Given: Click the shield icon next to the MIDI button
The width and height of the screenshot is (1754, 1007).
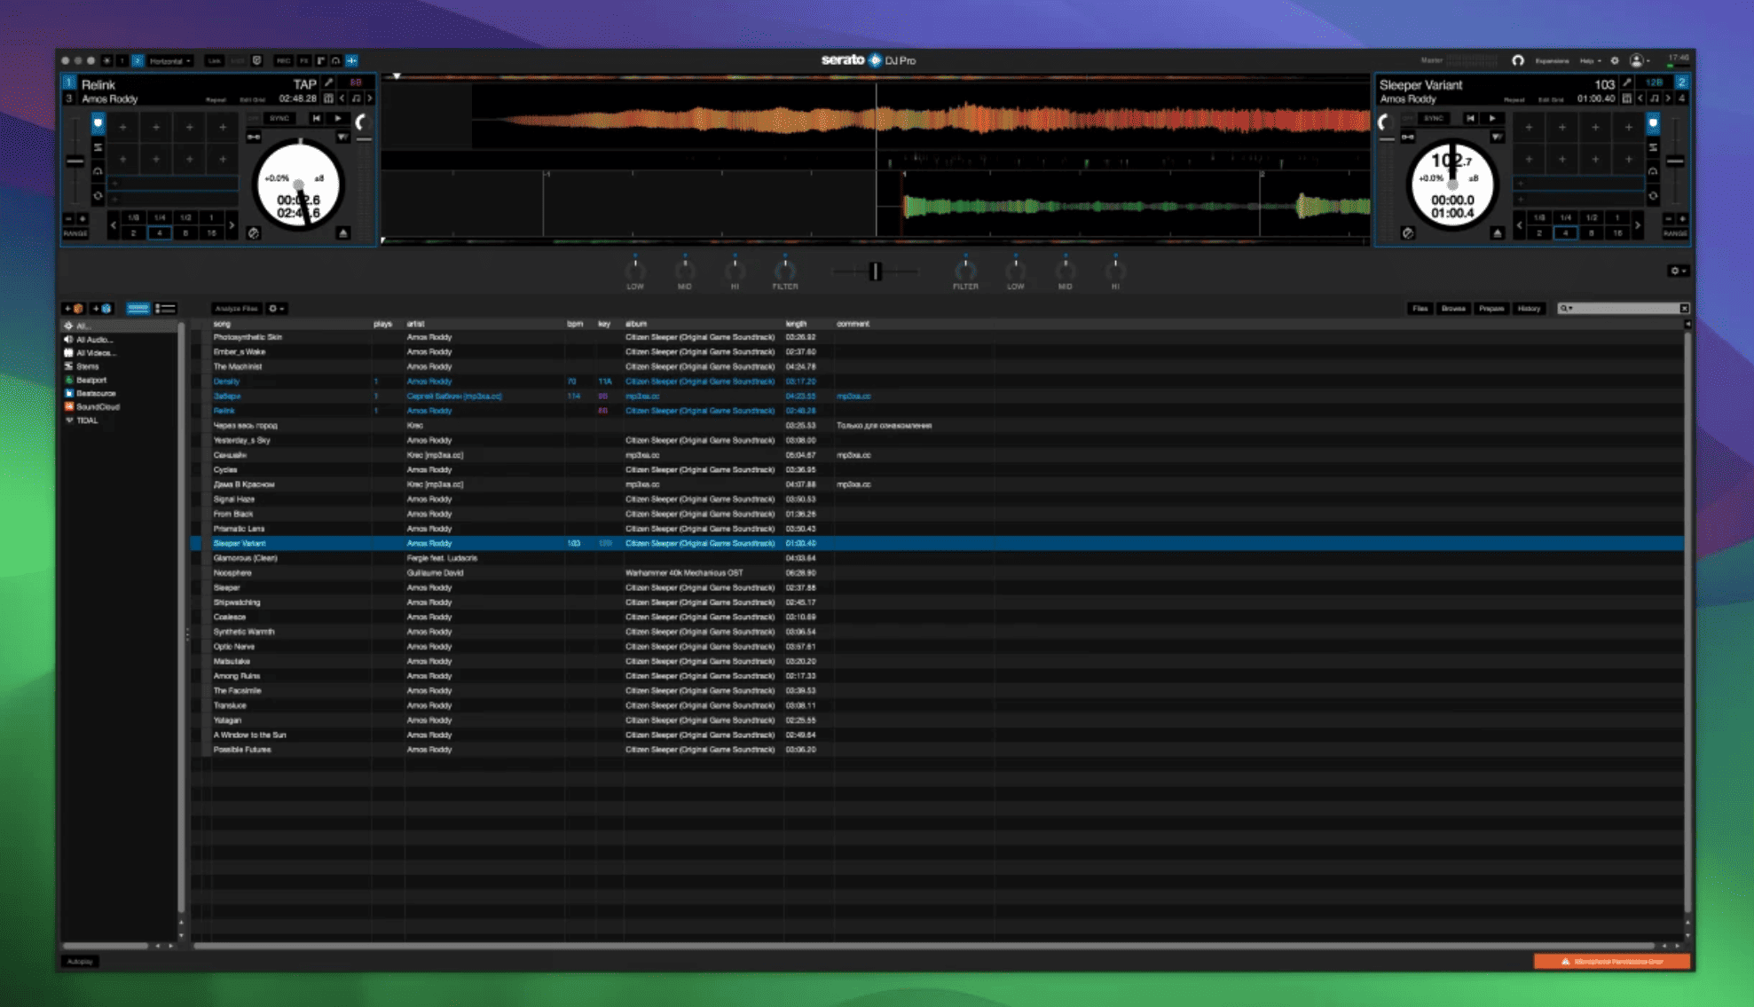Looking at the screenshot, I should coord(256,60).
